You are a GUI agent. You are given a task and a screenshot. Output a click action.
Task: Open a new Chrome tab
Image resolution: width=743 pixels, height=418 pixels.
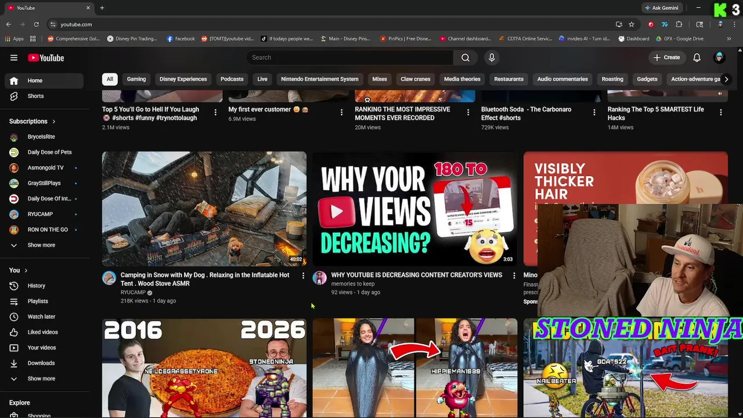click(102, 8)
